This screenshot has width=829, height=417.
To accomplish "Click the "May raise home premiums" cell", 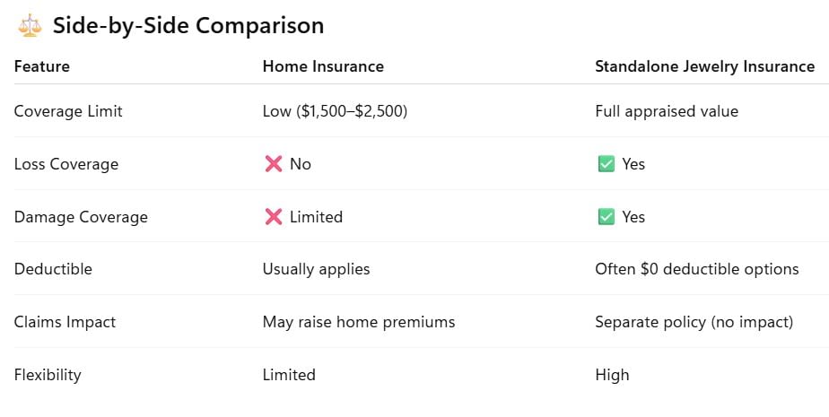I will (x=359, y=322).
